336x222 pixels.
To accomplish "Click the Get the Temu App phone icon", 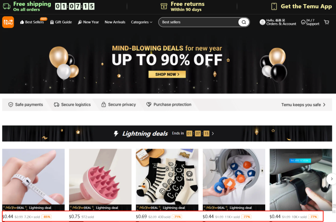I will click(x=274, y=7).
